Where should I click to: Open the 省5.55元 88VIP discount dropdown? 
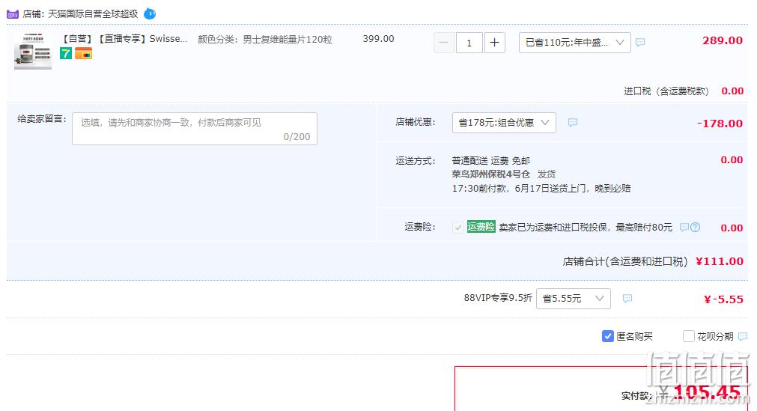573,299
